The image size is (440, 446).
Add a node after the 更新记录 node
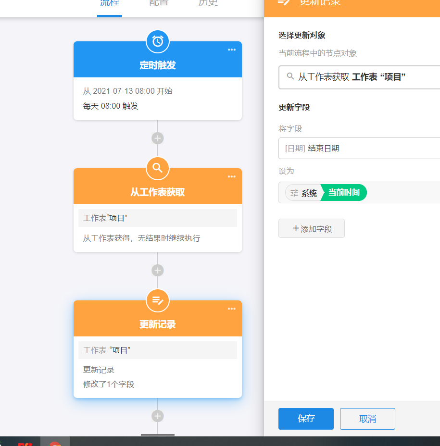click(x=158, y=416)
